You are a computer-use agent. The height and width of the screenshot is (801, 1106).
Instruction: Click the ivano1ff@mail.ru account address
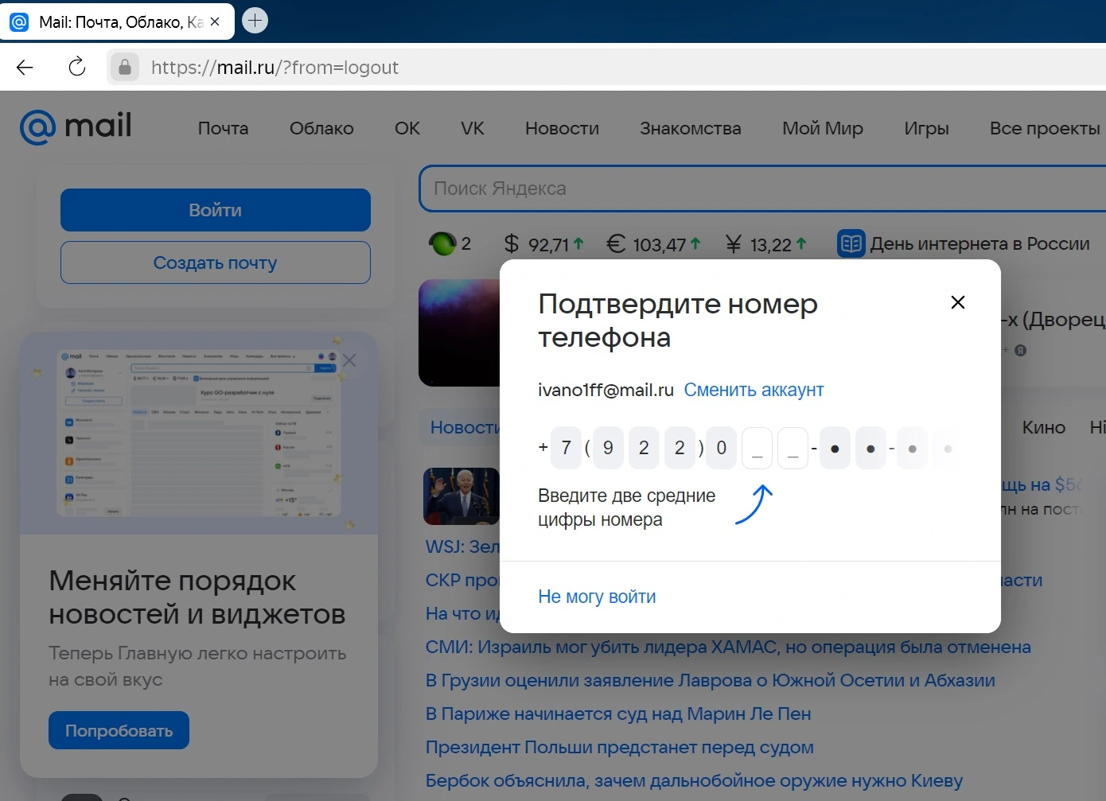pos(606,390)
